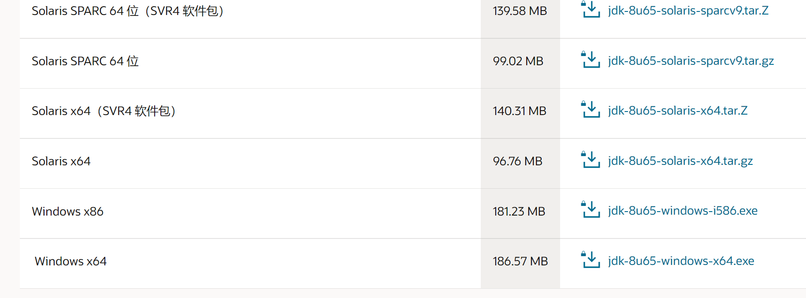Viewport: 806px width, 298px height.
Task: Click the 186.57 MB file size cell
Action: tap(520, 261)
